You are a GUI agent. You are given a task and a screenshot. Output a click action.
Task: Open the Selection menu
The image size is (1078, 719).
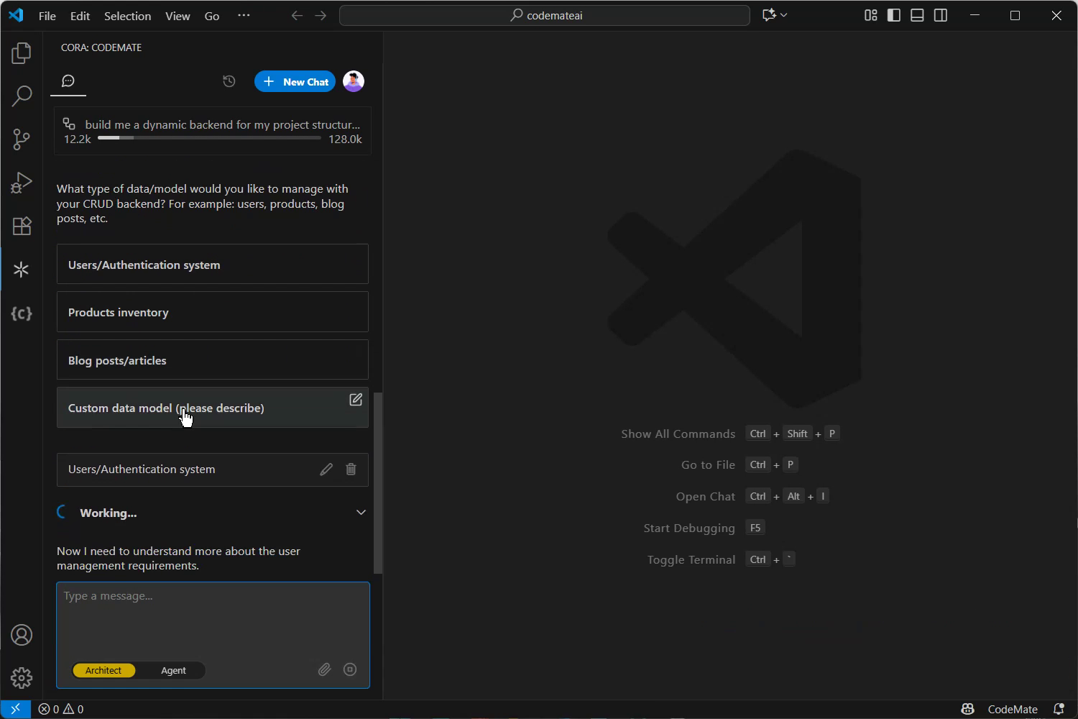coord(127,16)
